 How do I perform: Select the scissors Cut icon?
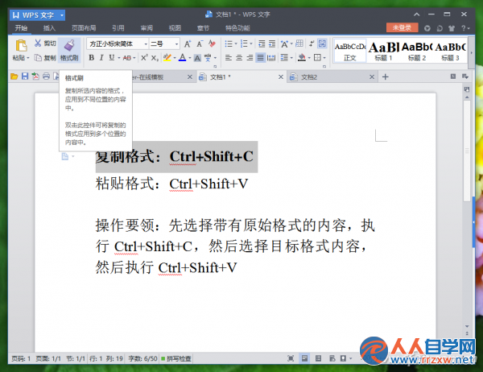coord(38,43)
